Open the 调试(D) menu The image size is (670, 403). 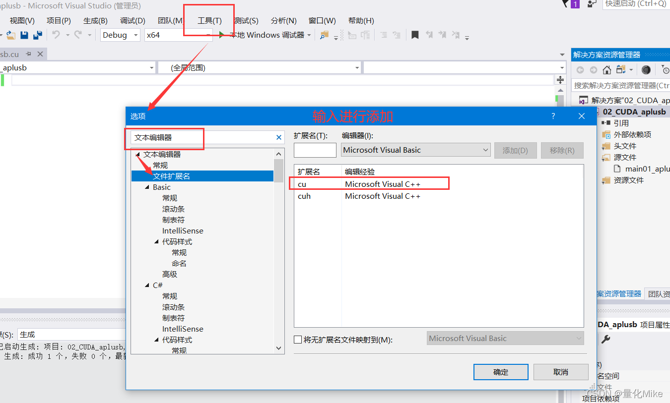point(133,20)
